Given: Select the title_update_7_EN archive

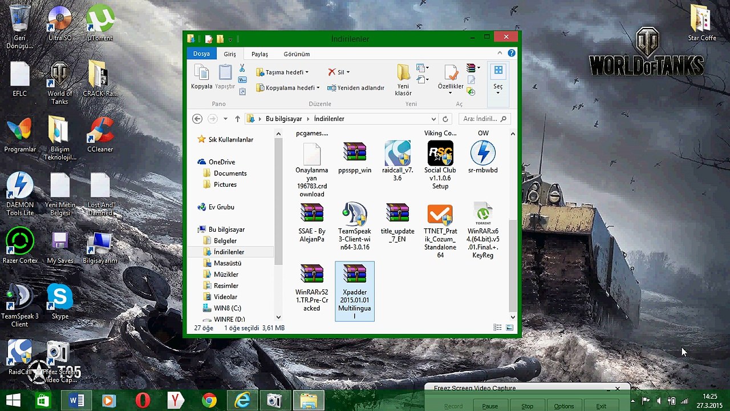Looking at the screenshot, I should tap(398, 223).
